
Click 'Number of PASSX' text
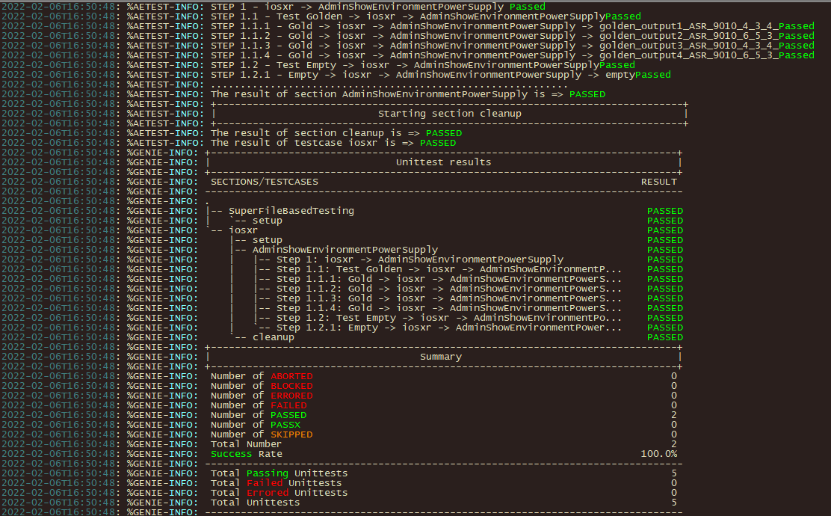pos(256,425)
